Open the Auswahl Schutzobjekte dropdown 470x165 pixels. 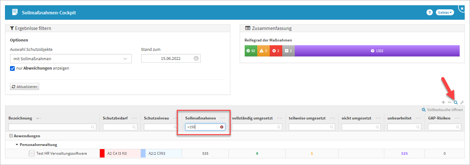(71, 59)
